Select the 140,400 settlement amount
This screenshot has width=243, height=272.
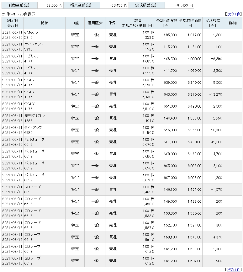point(170,118)
